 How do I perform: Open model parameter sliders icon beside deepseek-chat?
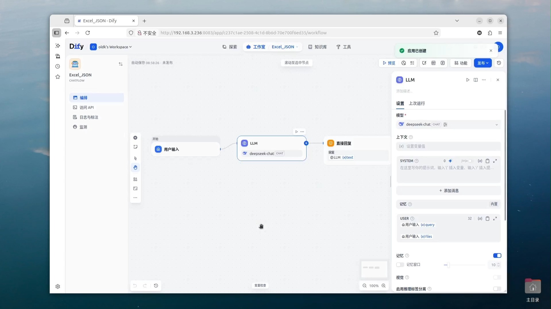click(445, 124)
